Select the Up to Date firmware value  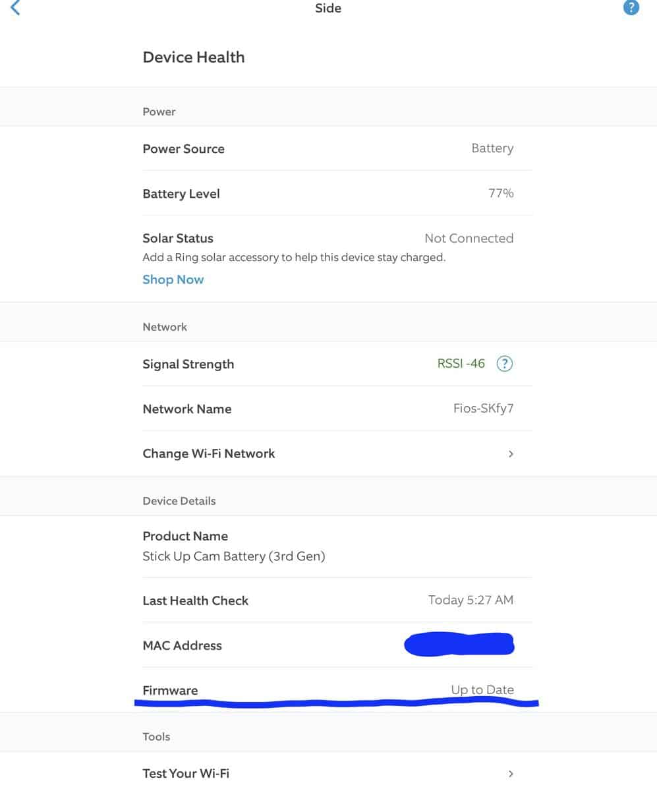(482, 690)
